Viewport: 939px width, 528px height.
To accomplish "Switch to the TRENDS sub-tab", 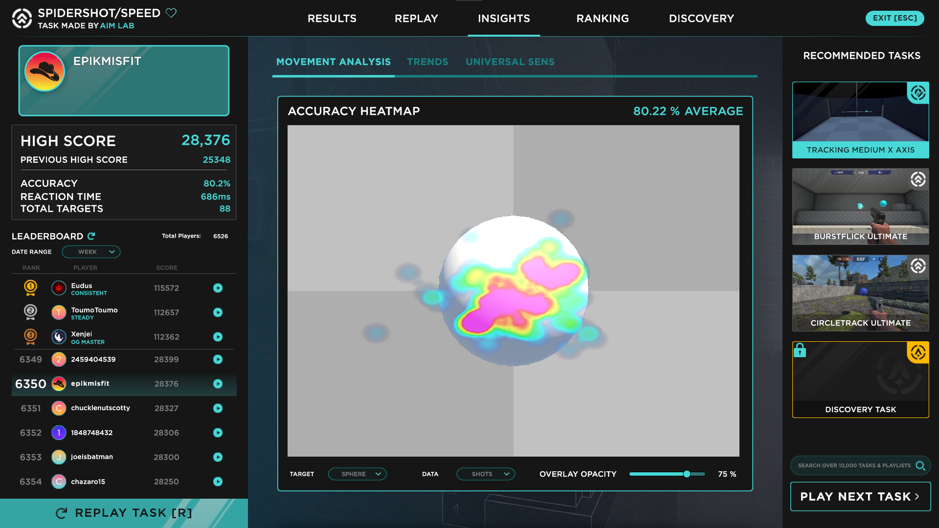I will [427, 62].
